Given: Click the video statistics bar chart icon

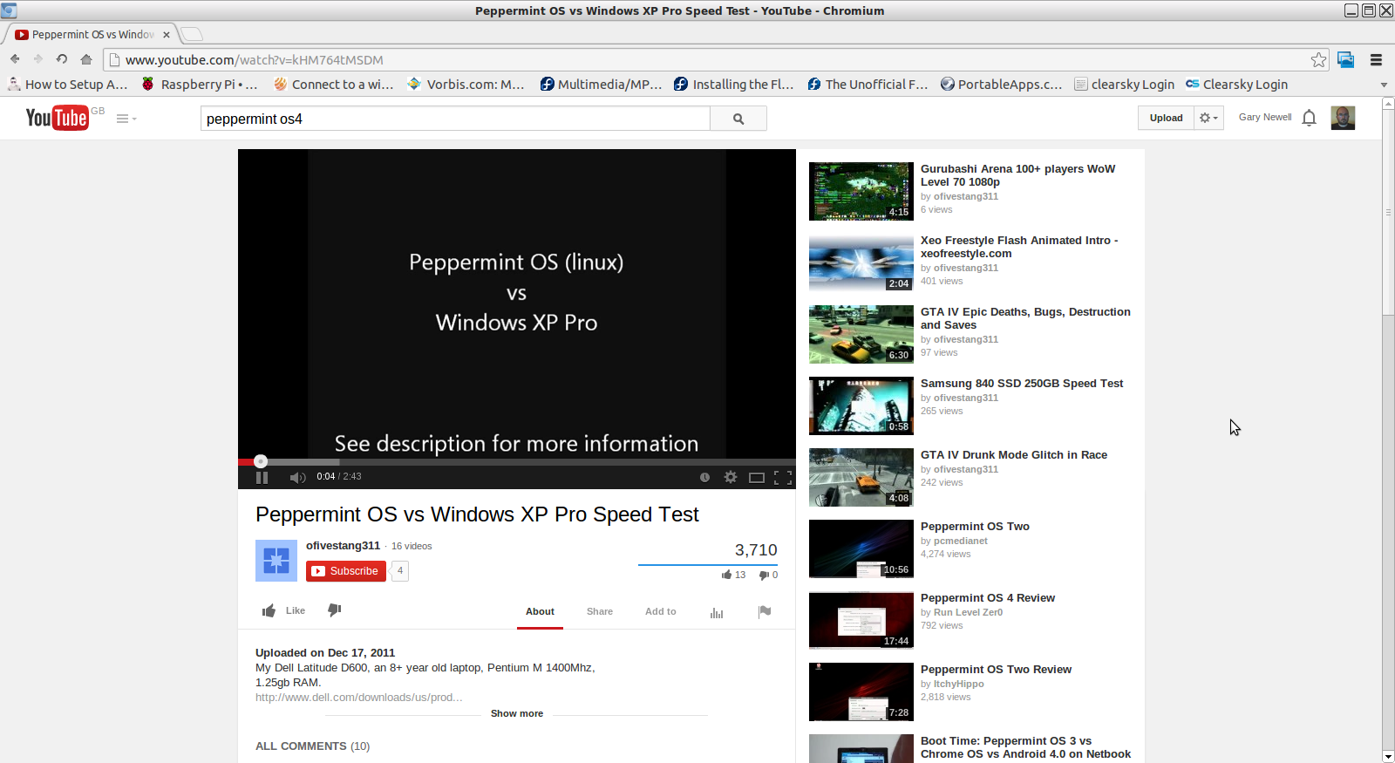Looking at the screenshot, I should point(717,612).
